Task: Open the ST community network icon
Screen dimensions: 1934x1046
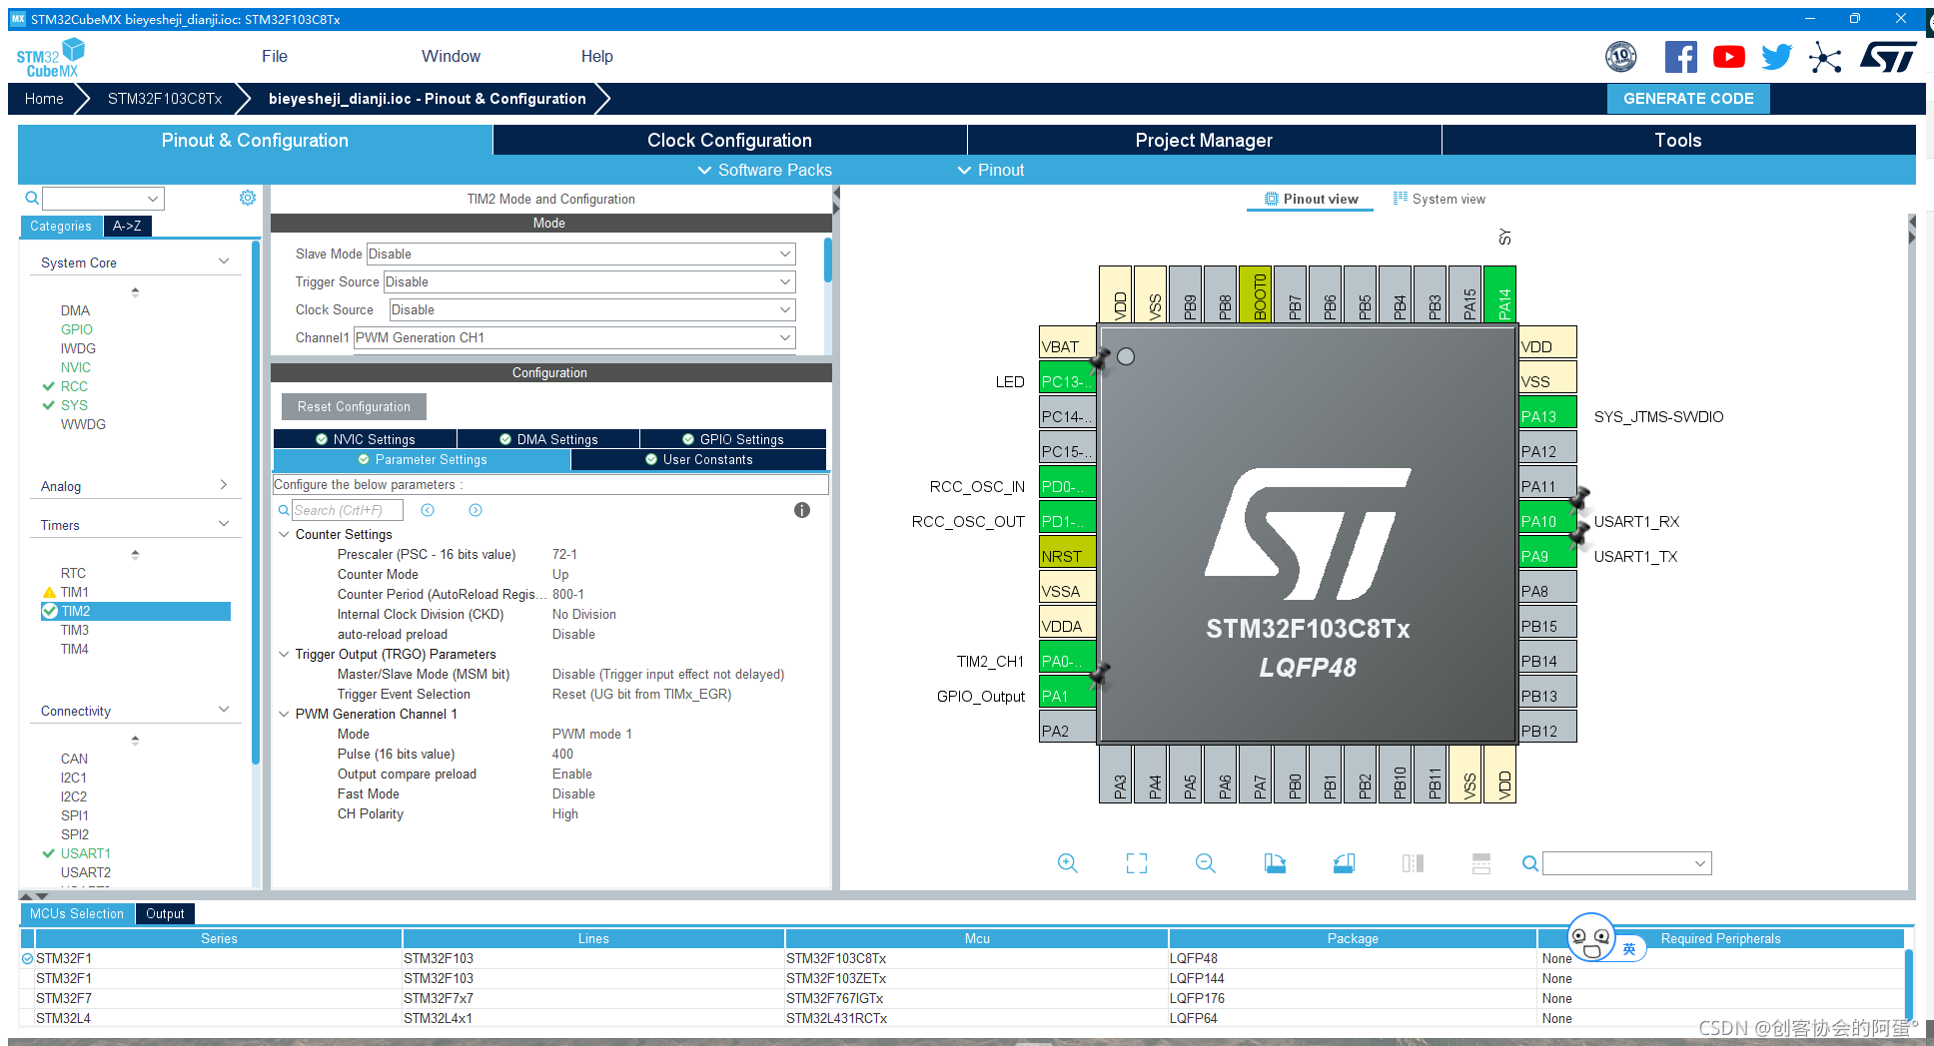Action: click(x=1825, y=57)
